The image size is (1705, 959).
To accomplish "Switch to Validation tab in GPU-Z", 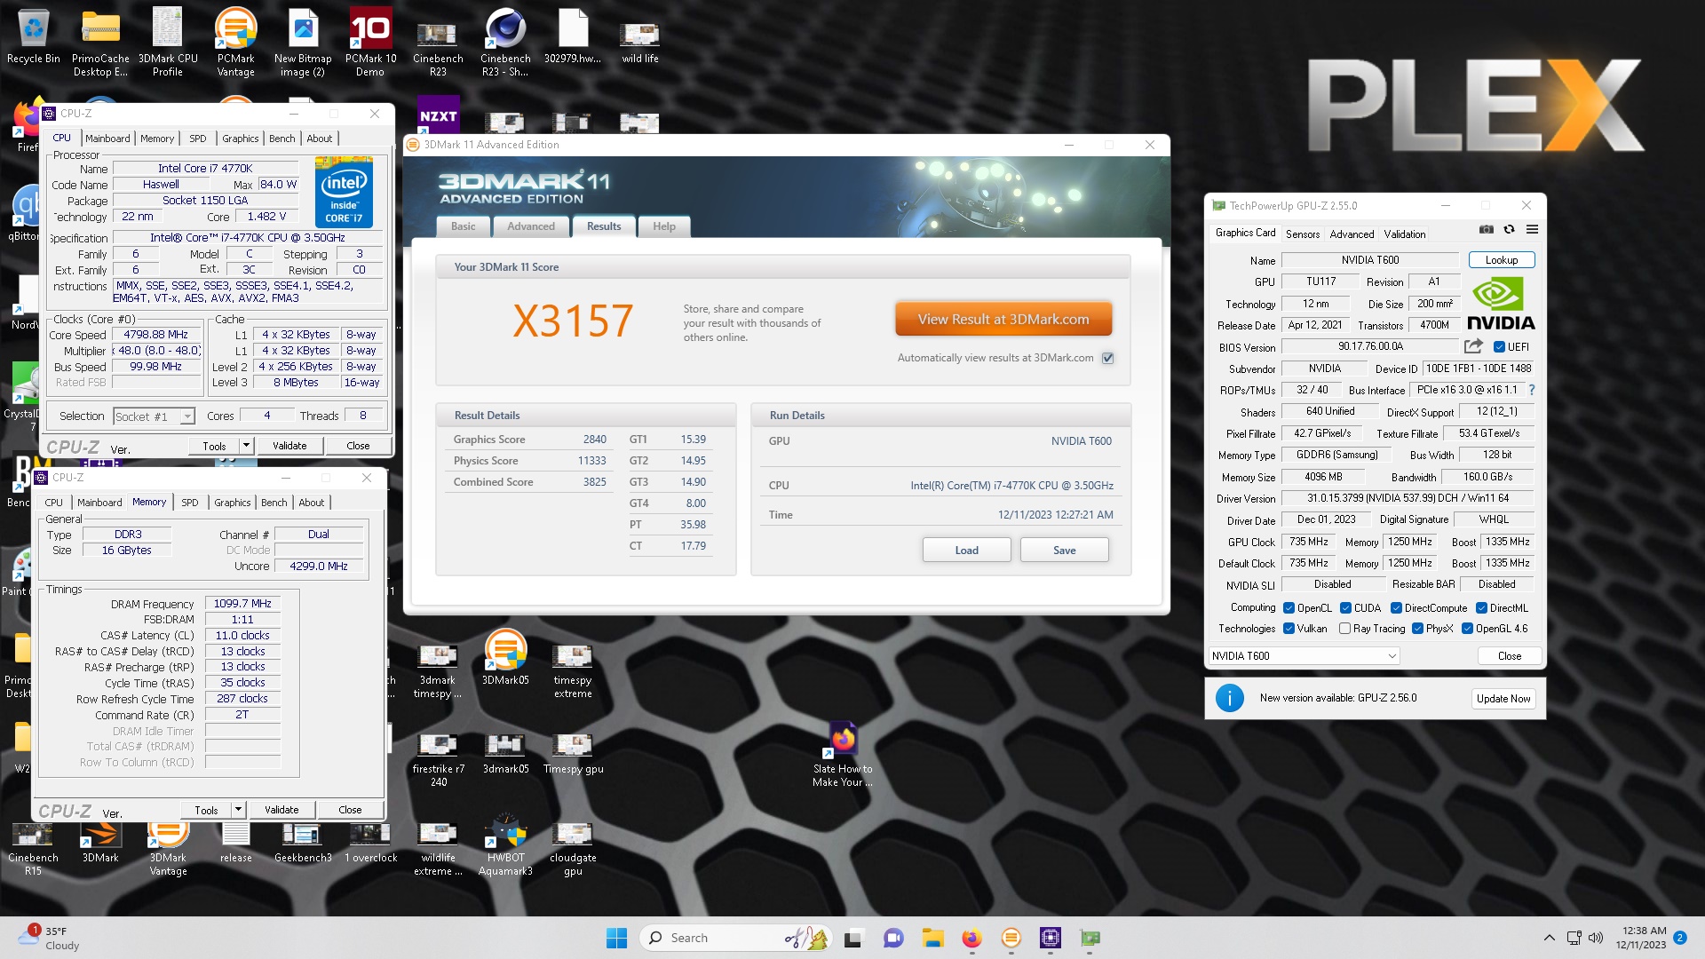I will tap(1404, 234).
